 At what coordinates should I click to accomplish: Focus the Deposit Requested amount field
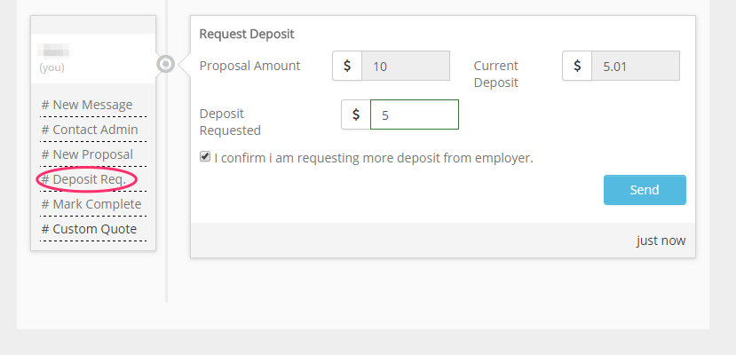click(x=414, y=114)
